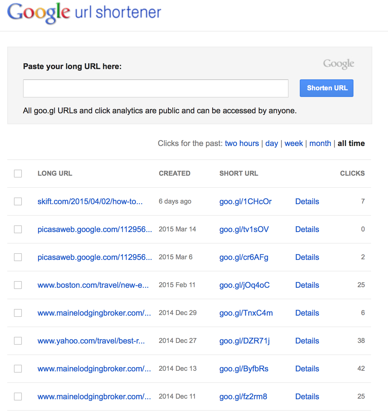Click the CREATED column header
Image resolution: width=388 pixels, height=415 pixels.
(x=175, y=173)
